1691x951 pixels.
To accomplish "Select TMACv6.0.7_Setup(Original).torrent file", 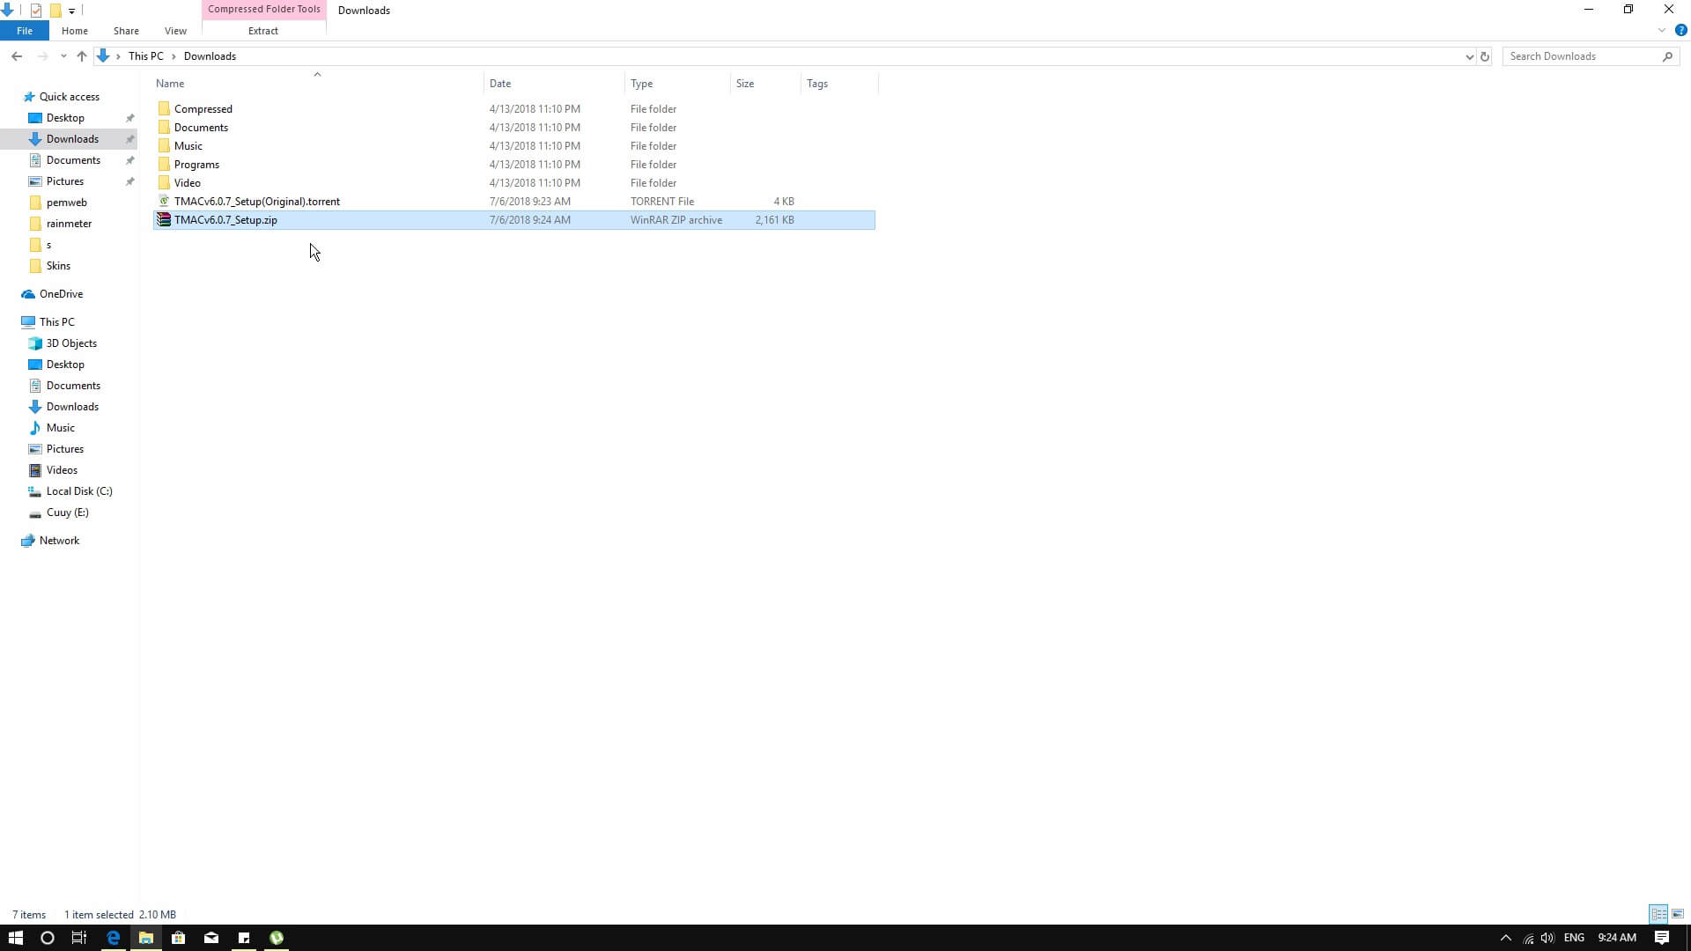I will pyautogui.click(x=256, y=202).
